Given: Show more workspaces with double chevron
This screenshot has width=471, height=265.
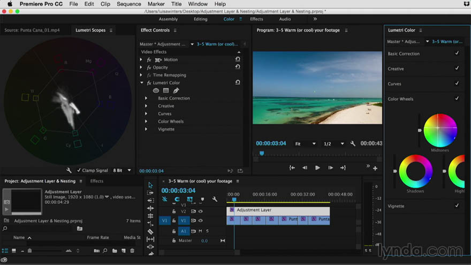Looking at the screenshot, I should click(315, 19).
